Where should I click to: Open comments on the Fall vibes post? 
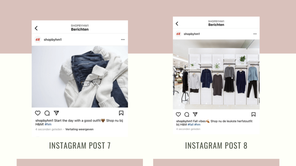tap(187, 114)
